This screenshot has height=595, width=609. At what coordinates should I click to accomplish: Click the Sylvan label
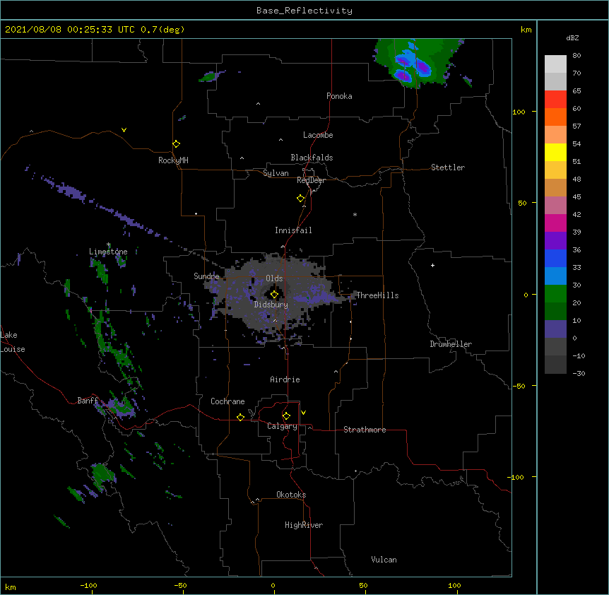(x=276, y=173)
